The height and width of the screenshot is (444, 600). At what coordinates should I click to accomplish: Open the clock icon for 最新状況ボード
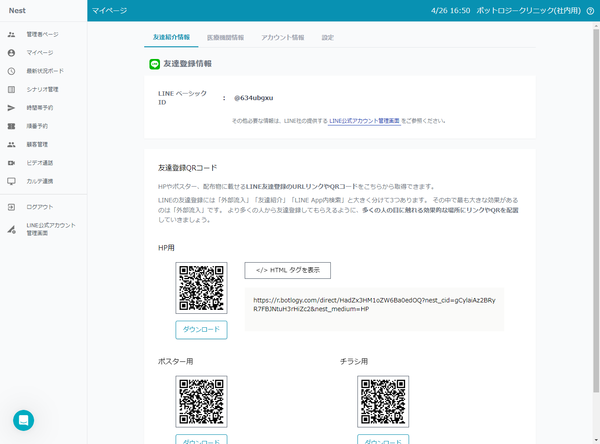pos(11,71)
